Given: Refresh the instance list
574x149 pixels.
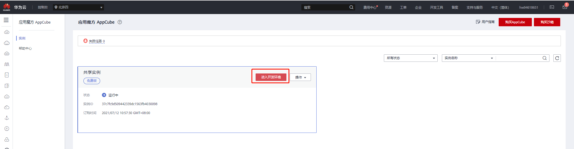Looking at the screenshot, I should tap(557, 58).
